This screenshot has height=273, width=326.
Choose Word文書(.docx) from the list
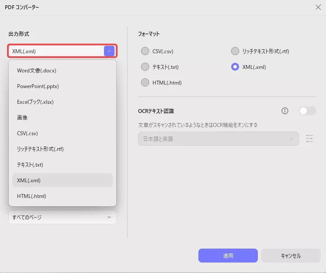coord(62,71)
